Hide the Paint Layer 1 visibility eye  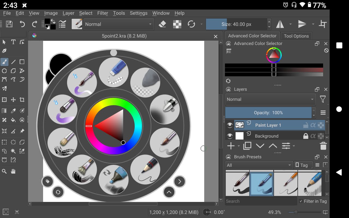click(x=230, y=125)
